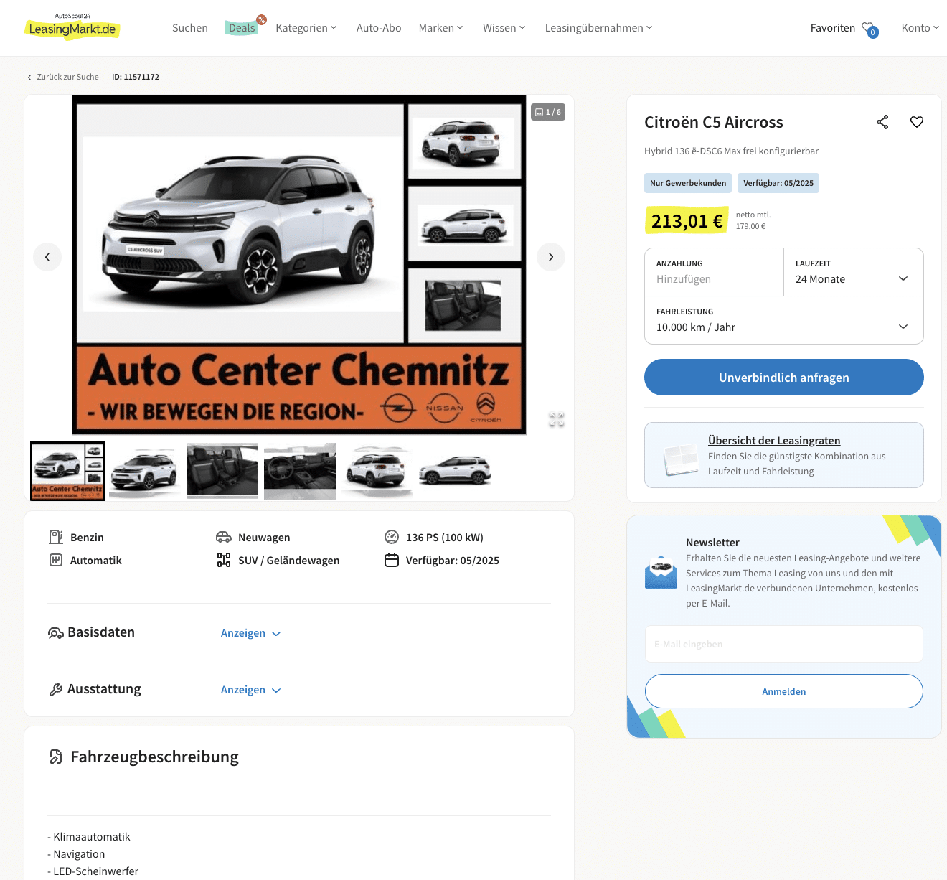Click main Citroën C5 Aircross gallery image
The width and height of the screenshot is (947, 880).
[x=299, y=264]
